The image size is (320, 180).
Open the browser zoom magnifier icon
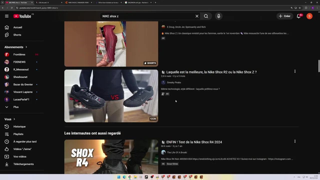292,8
